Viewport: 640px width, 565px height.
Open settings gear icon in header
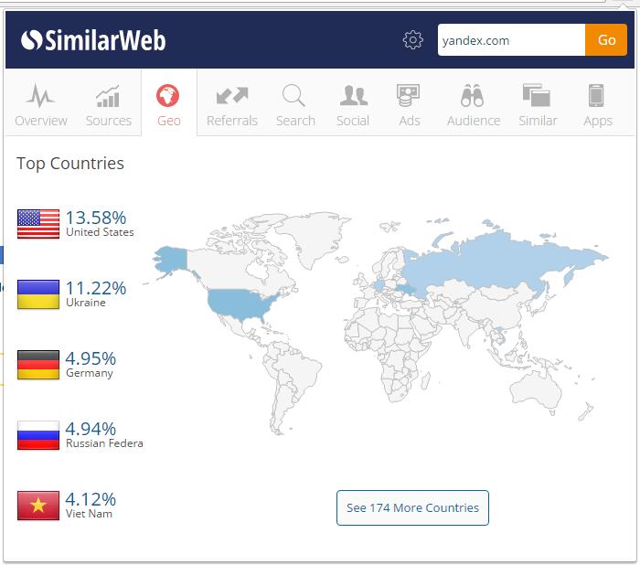(413, 40)
